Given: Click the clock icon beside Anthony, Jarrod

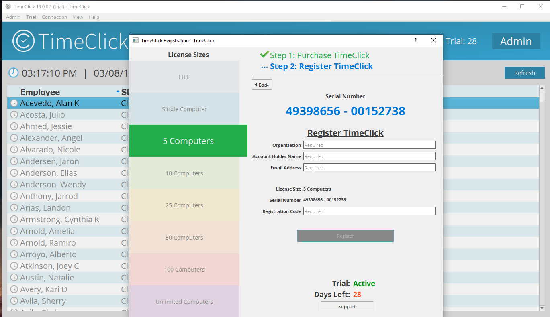Looking at the screenshot, I should click(14, 196).
